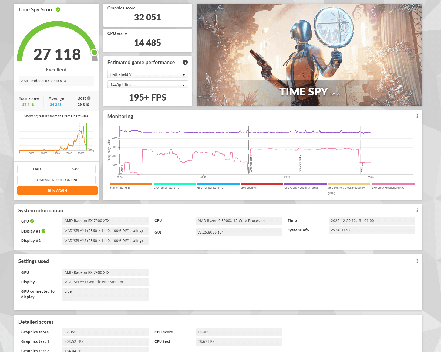Toggle the GPU Temperature legend item
This screenshot has width=441, height=352.
pos(218,186)
